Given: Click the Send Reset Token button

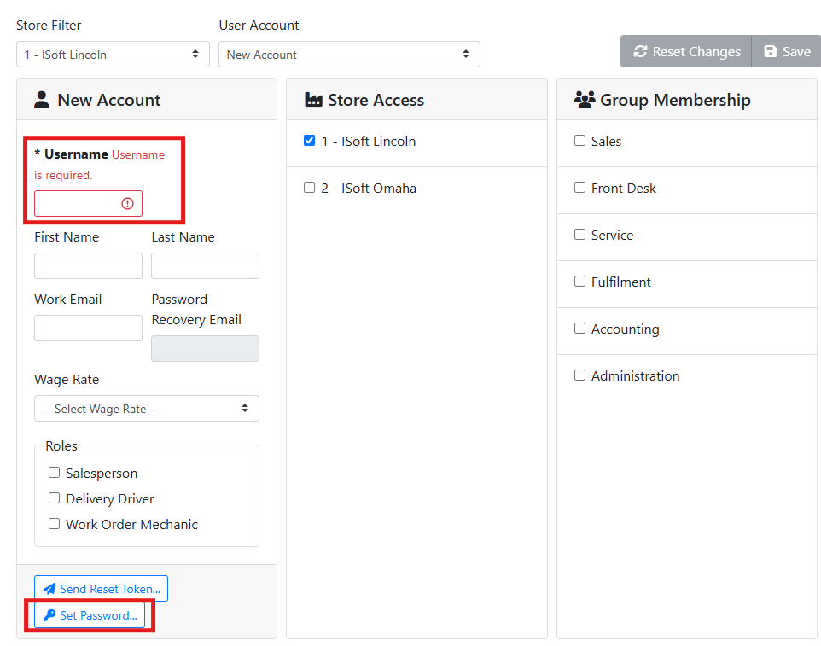Looking at the screenshot, I should (x=101, y=589).
